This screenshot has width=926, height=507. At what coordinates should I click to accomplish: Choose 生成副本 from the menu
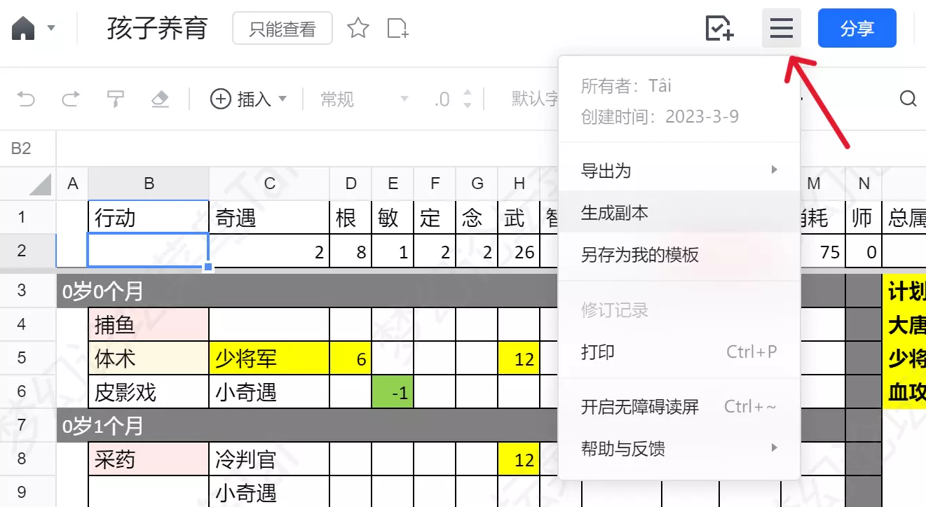tap(679, 212)
